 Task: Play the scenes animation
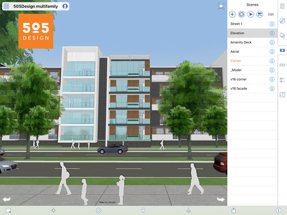(x=251, y=14)
